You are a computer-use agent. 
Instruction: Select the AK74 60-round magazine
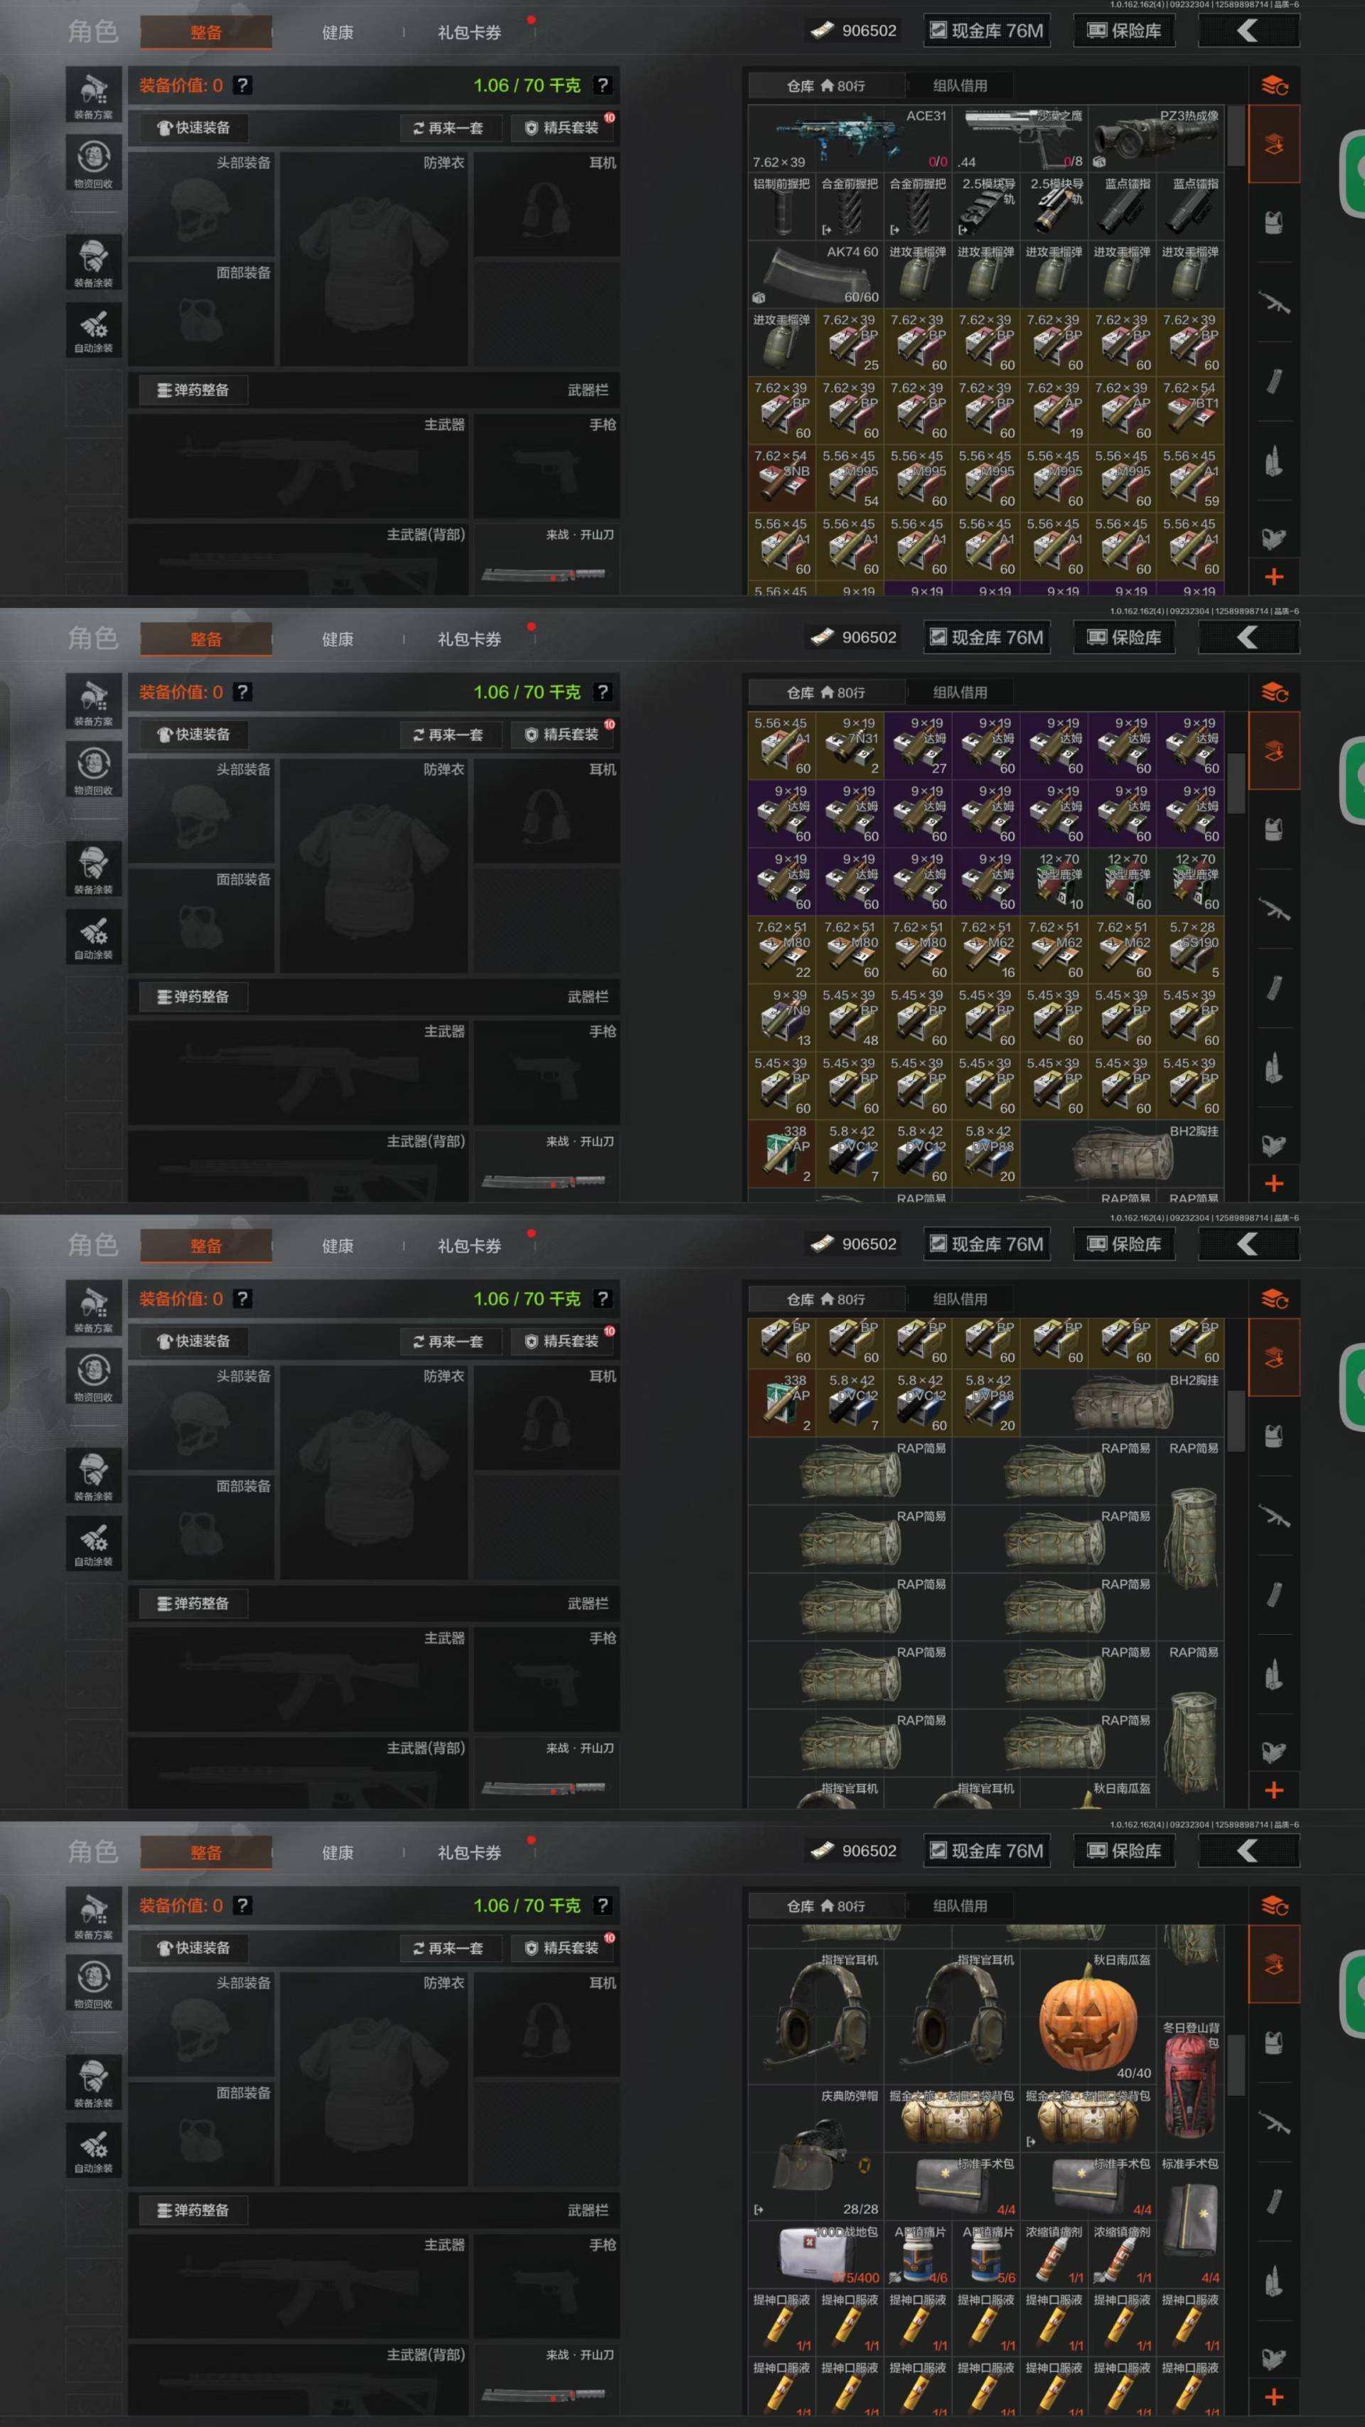[x=815, y=274]
